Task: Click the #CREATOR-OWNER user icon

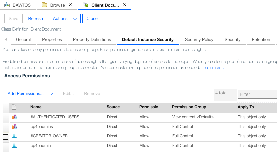Action: tap(14, 136)
